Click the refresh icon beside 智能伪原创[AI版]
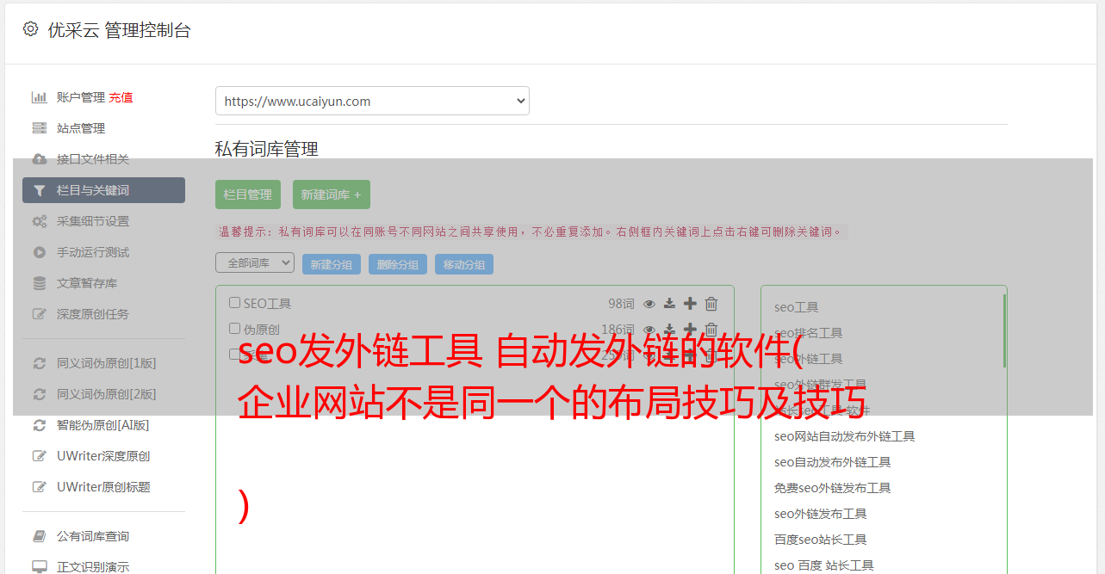 pos(40,425)
